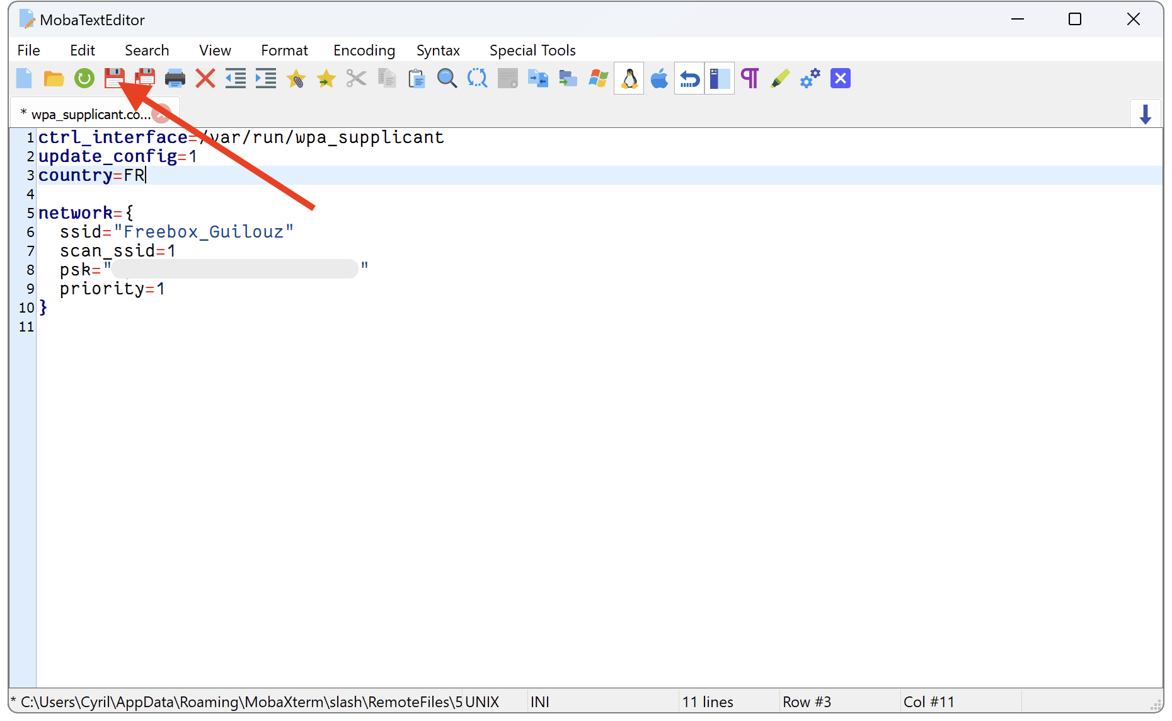This screenshot has height=721, width=1172.
Task: Click the purple X exit toolbar button
Action: tap(840, 79)
